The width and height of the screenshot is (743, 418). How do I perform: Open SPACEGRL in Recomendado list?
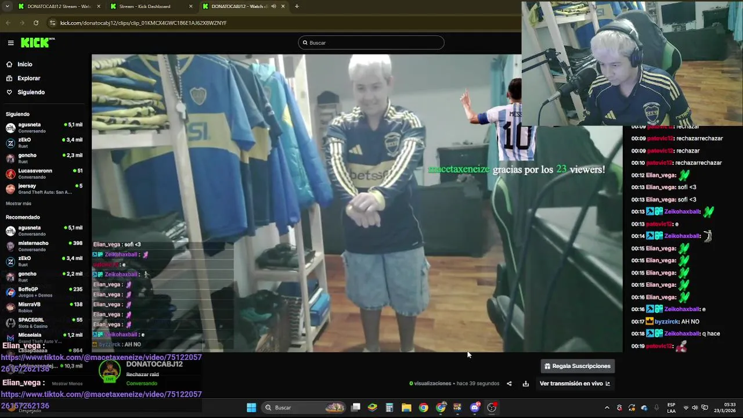click(x=44, y=322)
